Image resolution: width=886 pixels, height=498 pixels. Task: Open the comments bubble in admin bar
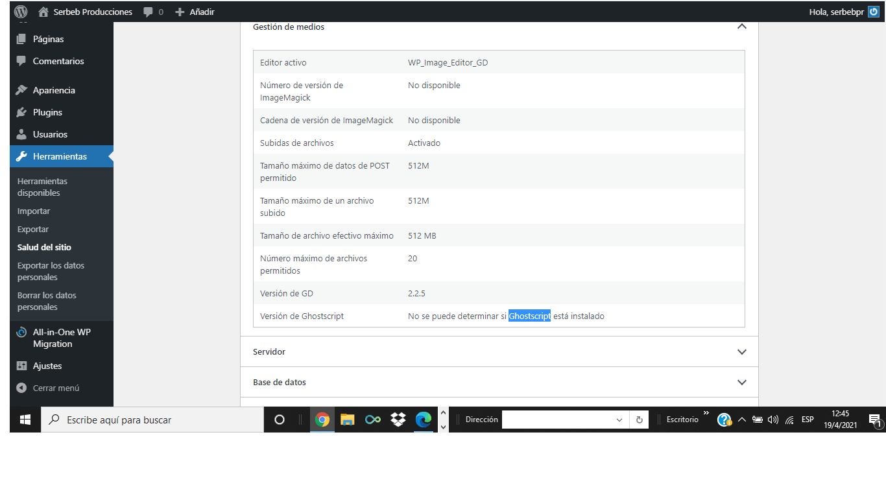click(x=154, y=12)
